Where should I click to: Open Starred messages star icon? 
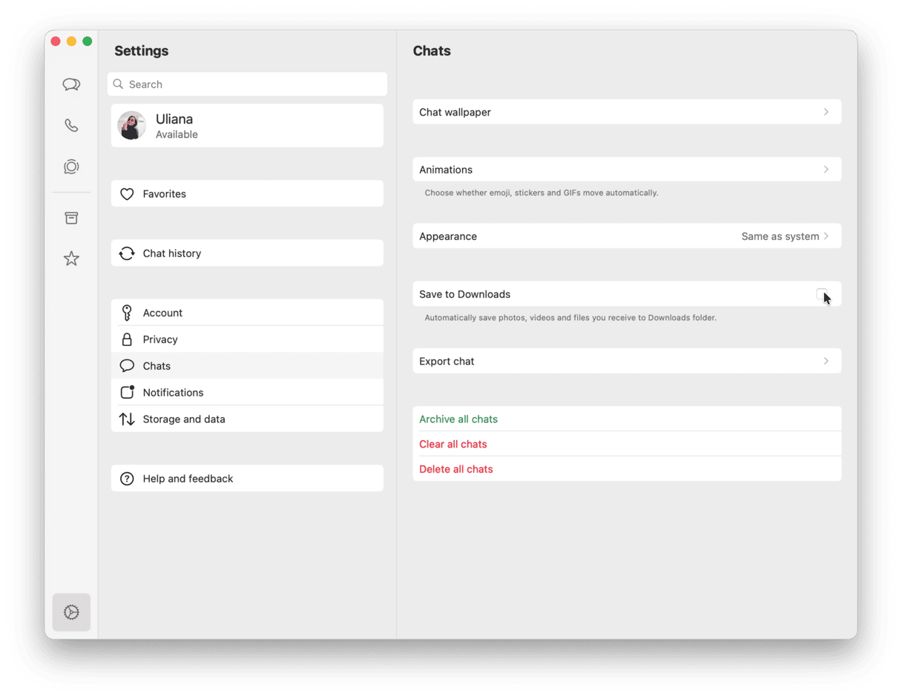pyautogui.click(x=71, y=259)
